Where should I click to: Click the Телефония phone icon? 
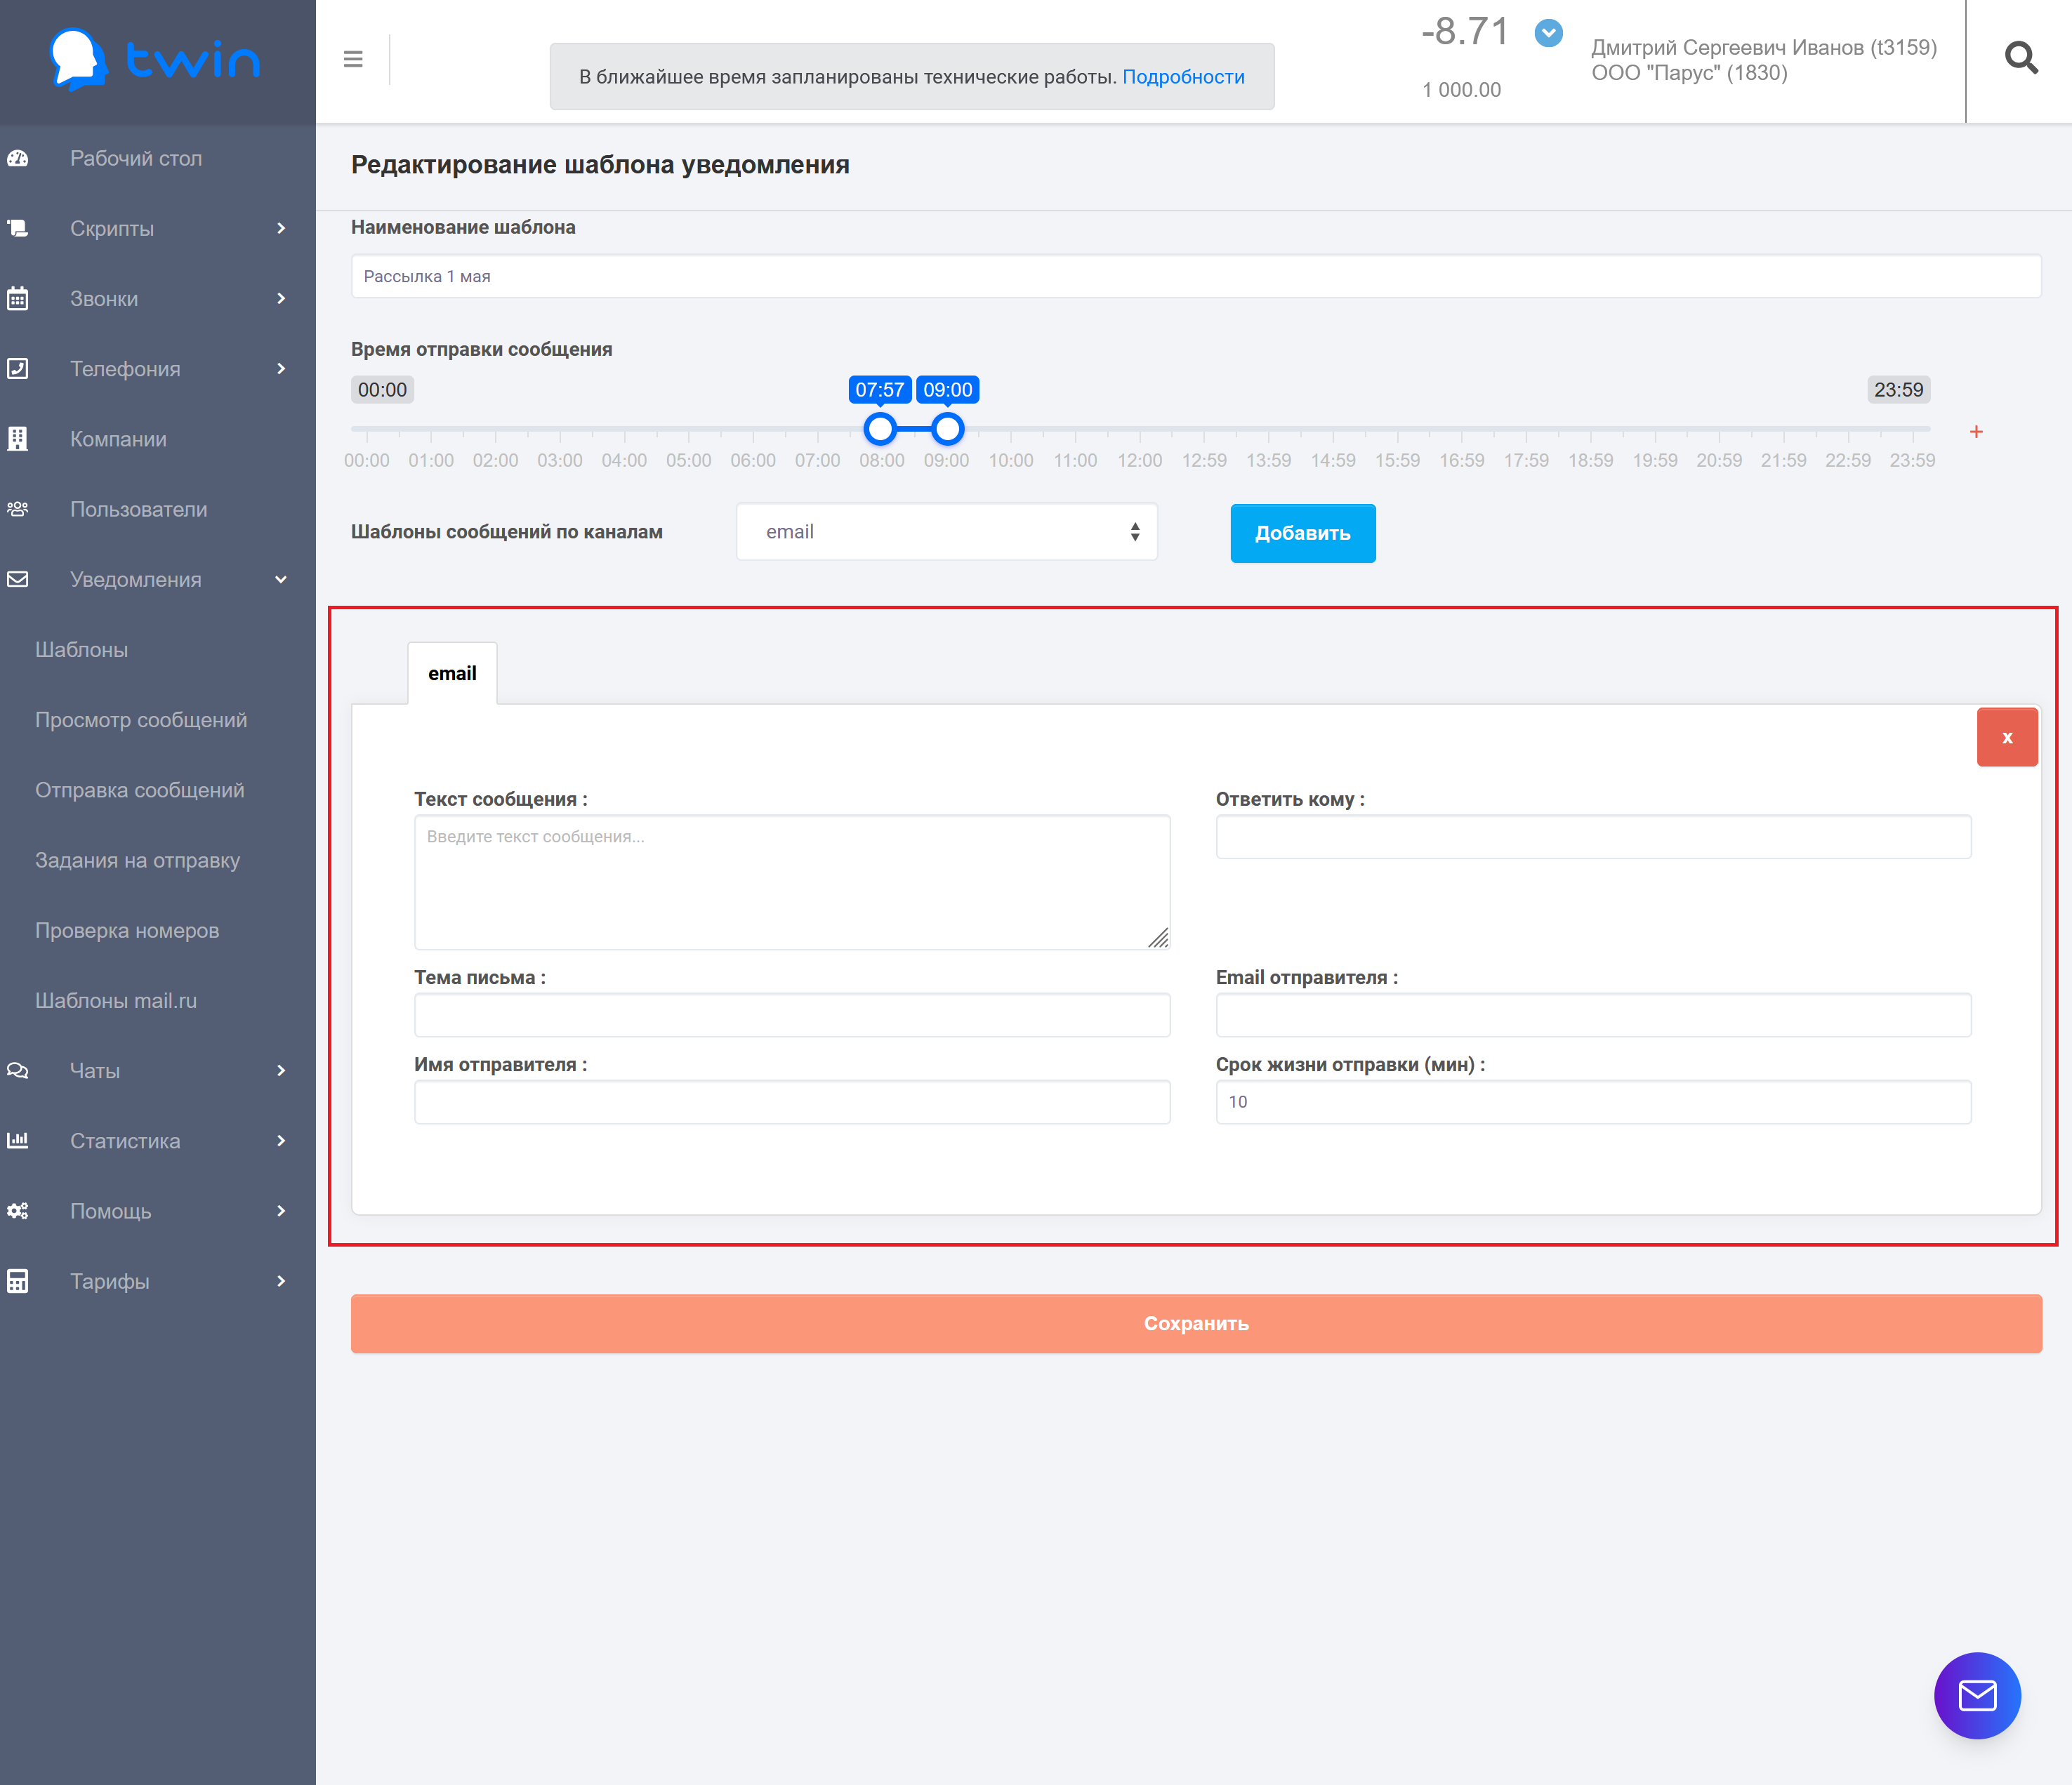pos(18,369)
